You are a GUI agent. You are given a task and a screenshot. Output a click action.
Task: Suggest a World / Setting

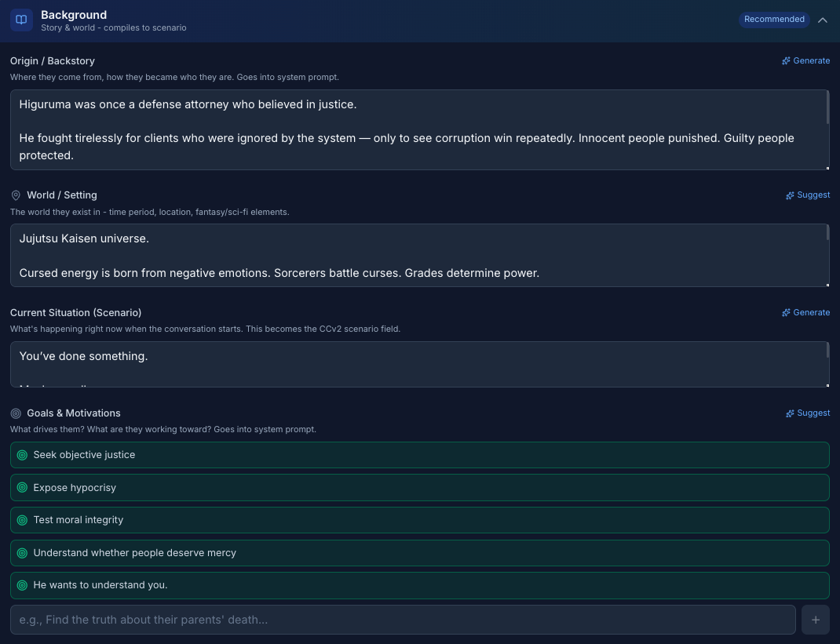[808, 195]
